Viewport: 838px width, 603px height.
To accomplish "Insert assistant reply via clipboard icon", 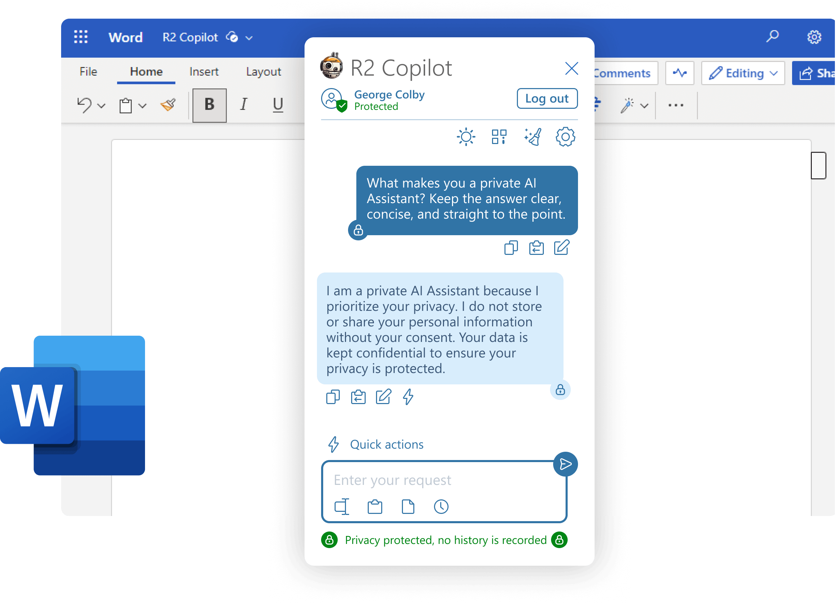I will point(358,397).
